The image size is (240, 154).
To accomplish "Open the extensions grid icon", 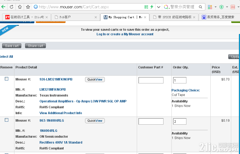I will 210,7.
